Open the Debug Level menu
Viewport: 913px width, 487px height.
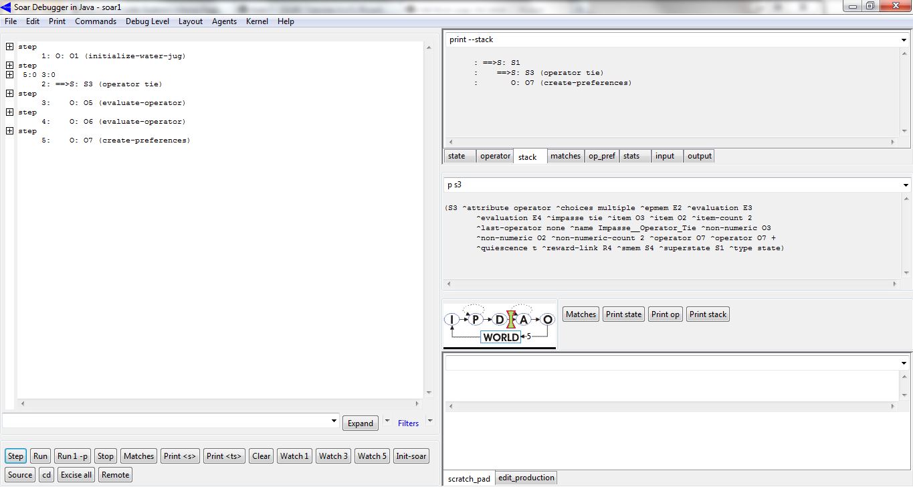click(147, 21)
